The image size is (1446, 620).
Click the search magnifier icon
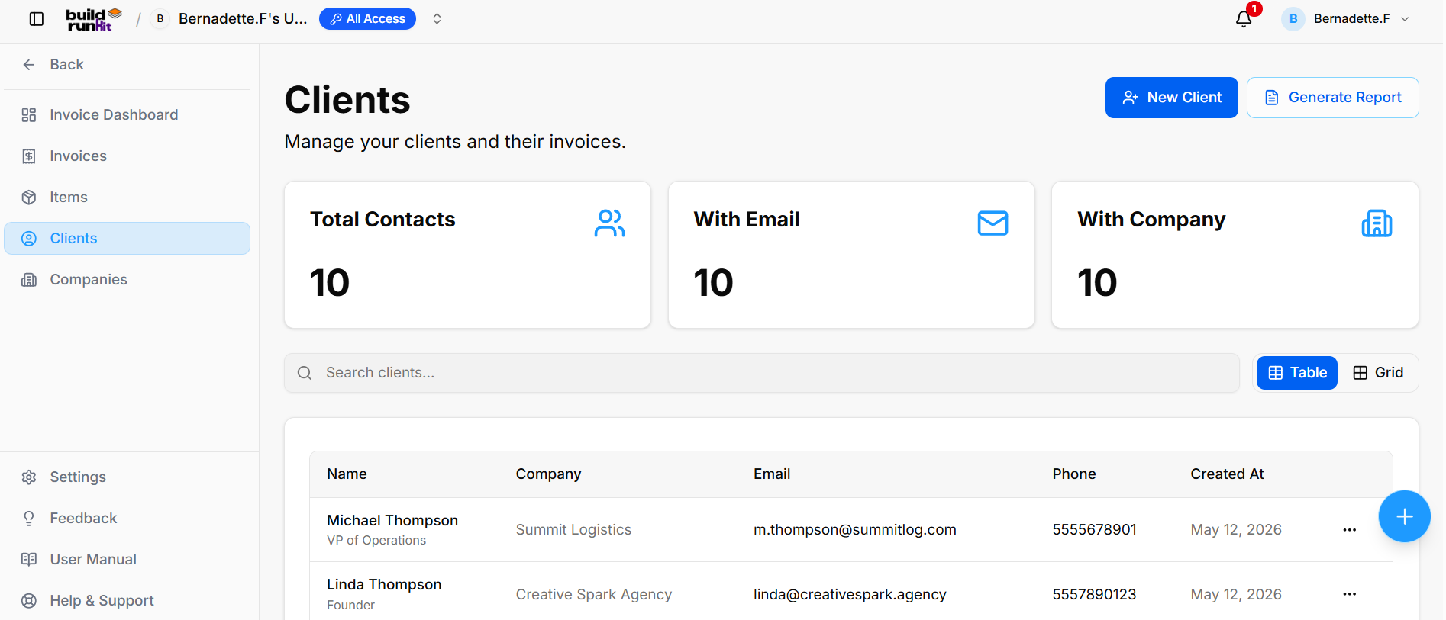point(305,373)
